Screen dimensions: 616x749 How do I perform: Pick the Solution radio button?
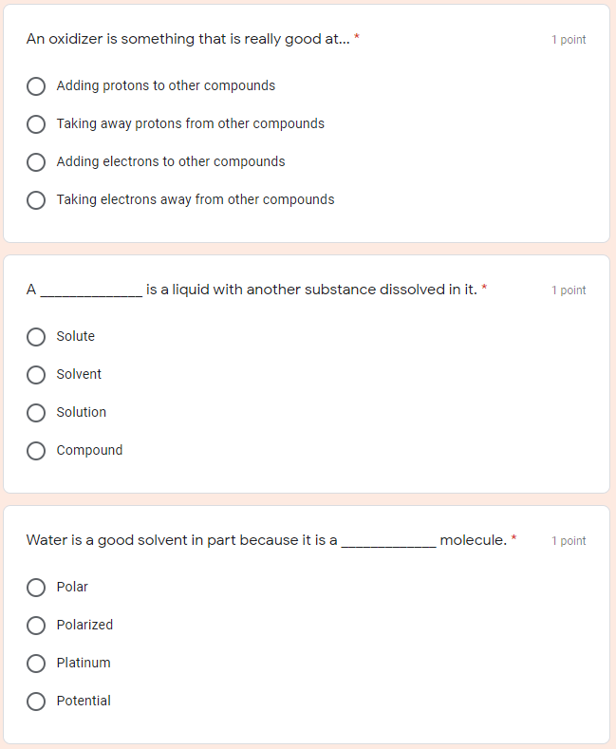[x=36, y=413]
